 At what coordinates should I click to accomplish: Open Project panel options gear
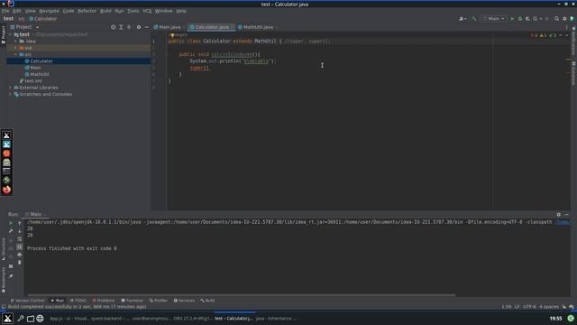pyautogui.click(x=139, y=27)
